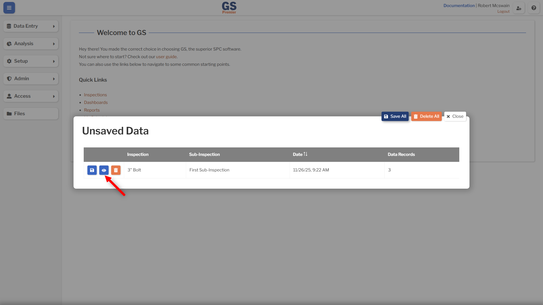This screenshot has width=543, height=305.
Task: Open the Admin menu
Action: [31, 79]
